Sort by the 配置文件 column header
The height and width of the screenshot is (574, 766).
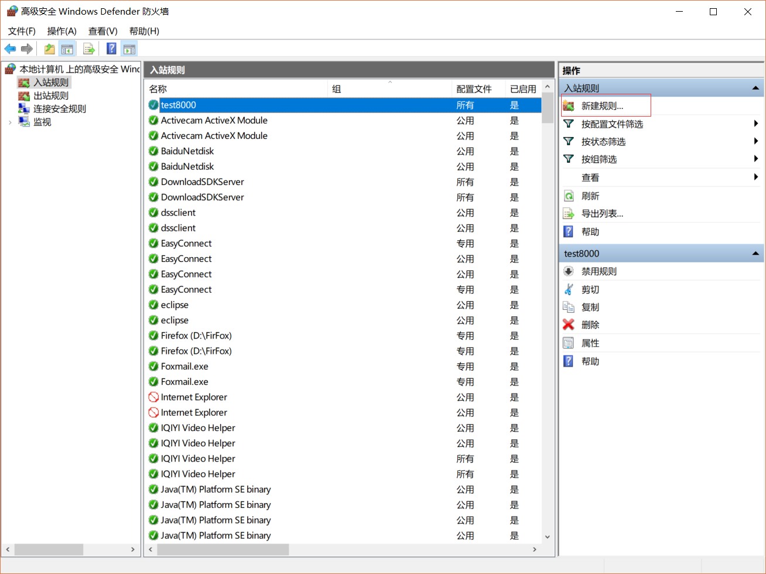point(479,88)
